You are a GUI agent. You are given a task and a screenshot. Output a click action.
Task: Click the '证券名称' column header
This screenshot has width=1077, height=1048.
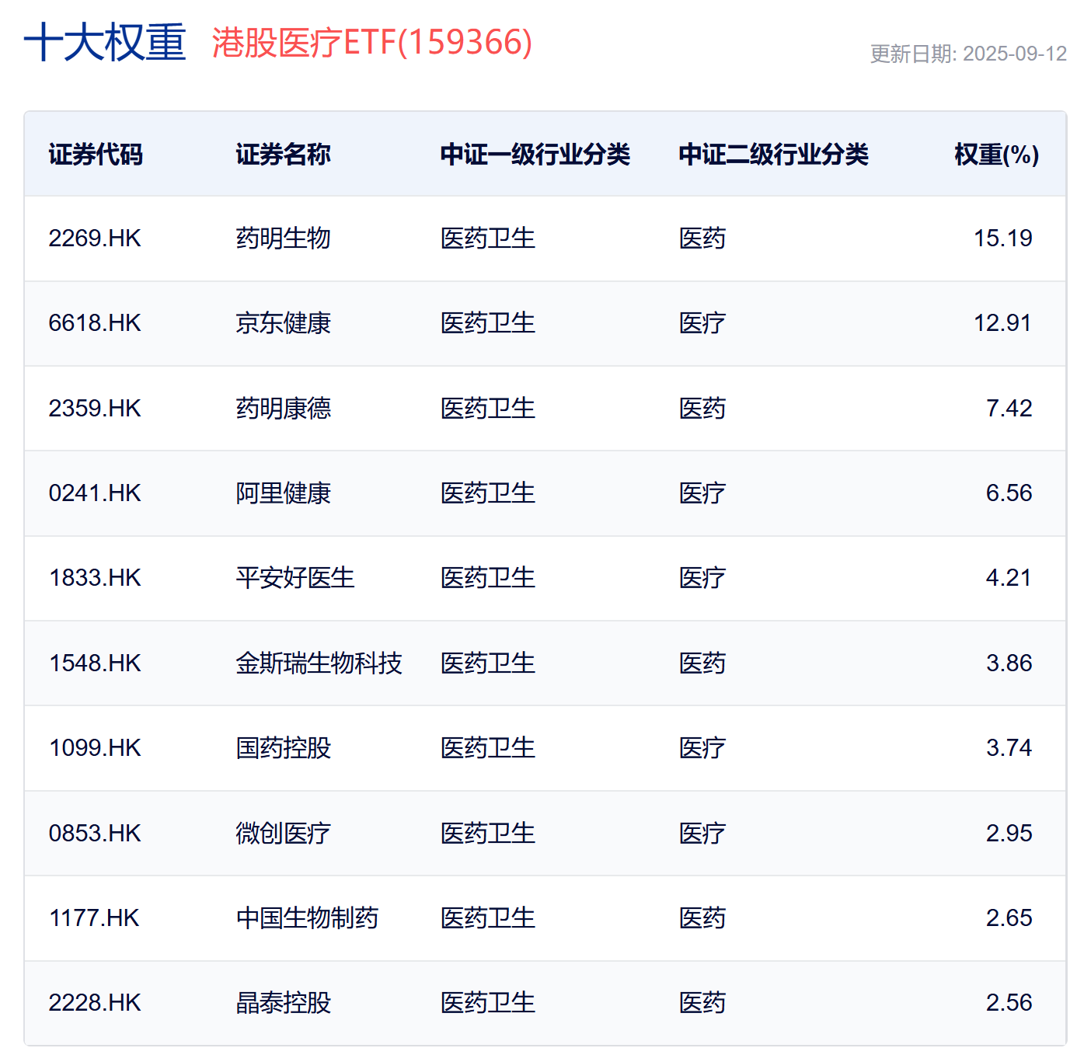(284, 155)
